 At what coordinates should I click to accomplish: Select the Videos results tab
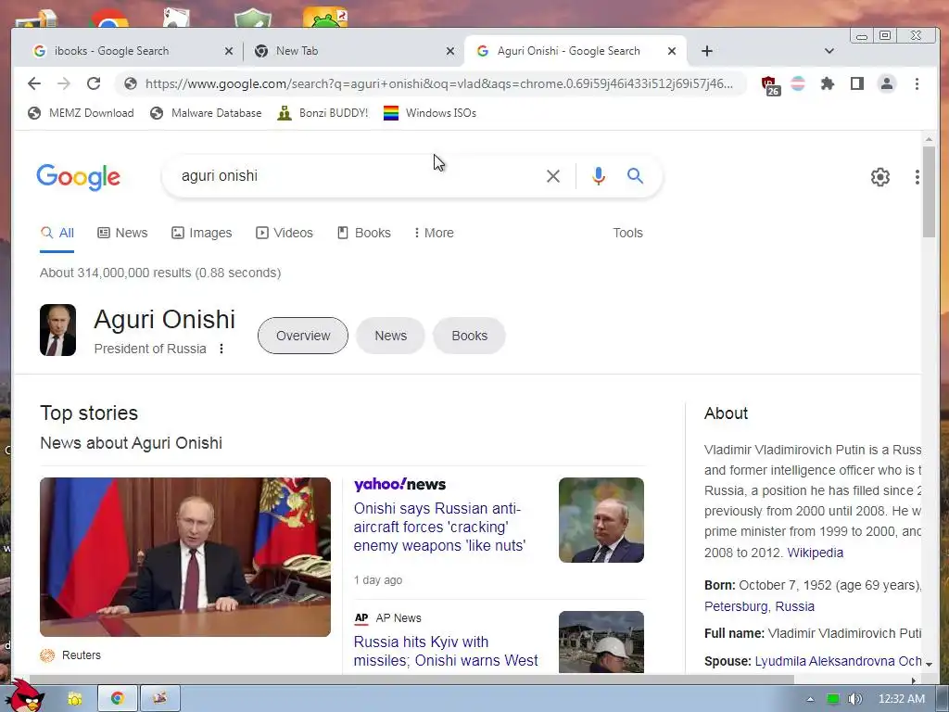(285, 233)
